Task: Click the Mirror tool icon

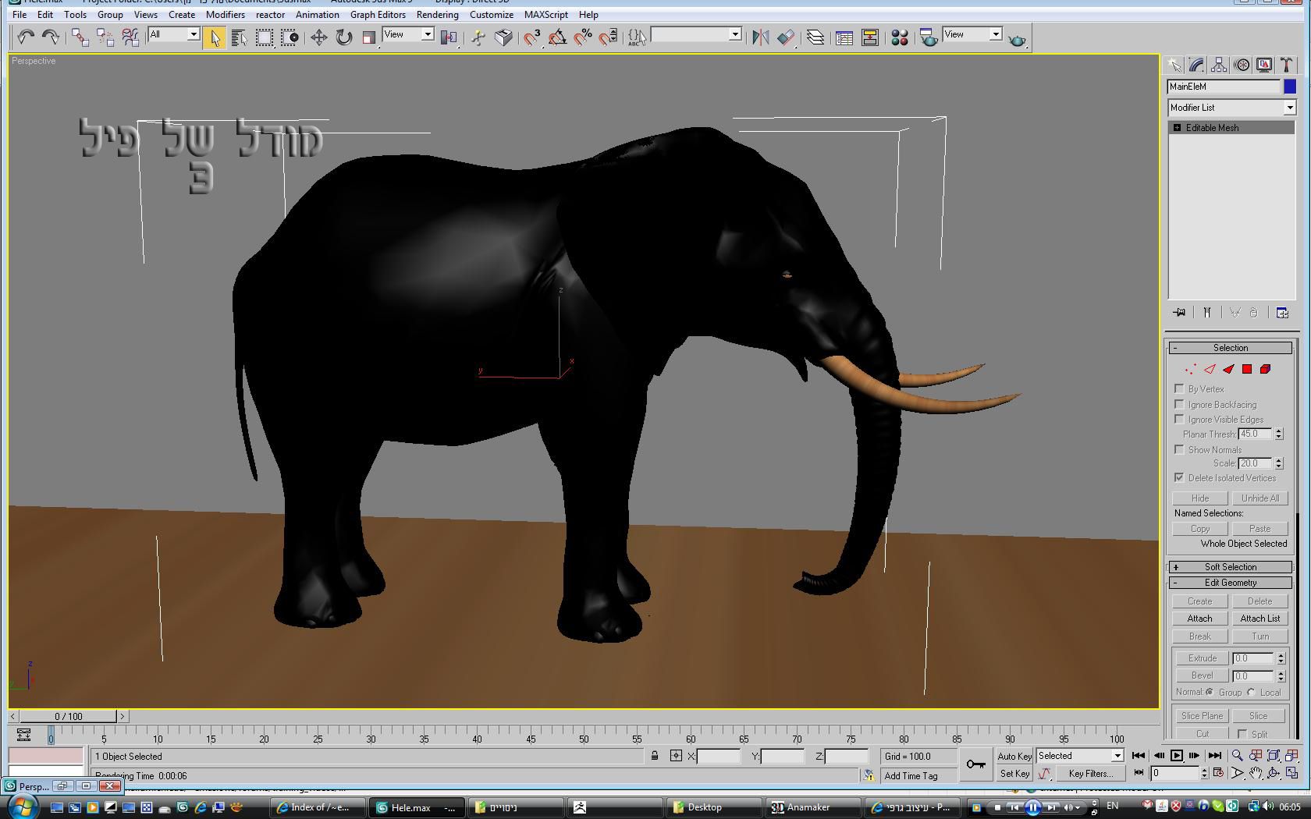Action: click(760, 37)
